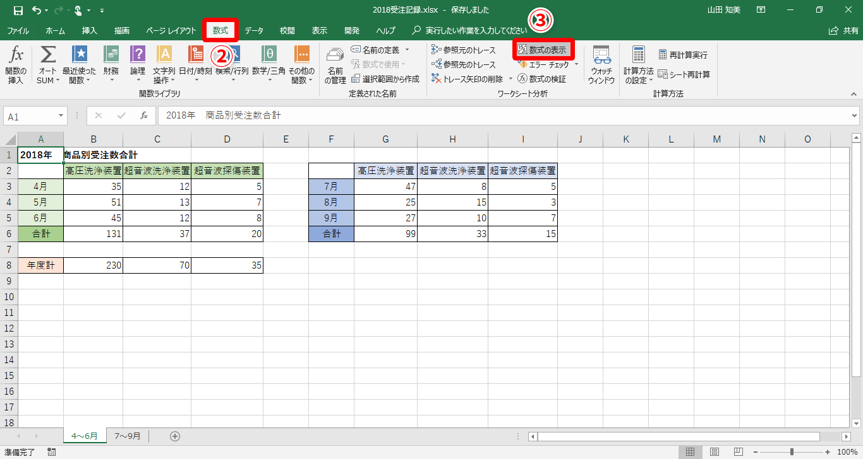The image size is (863, 459).
Task: Click the account name 山田 知美
Action: coord(725,10)
